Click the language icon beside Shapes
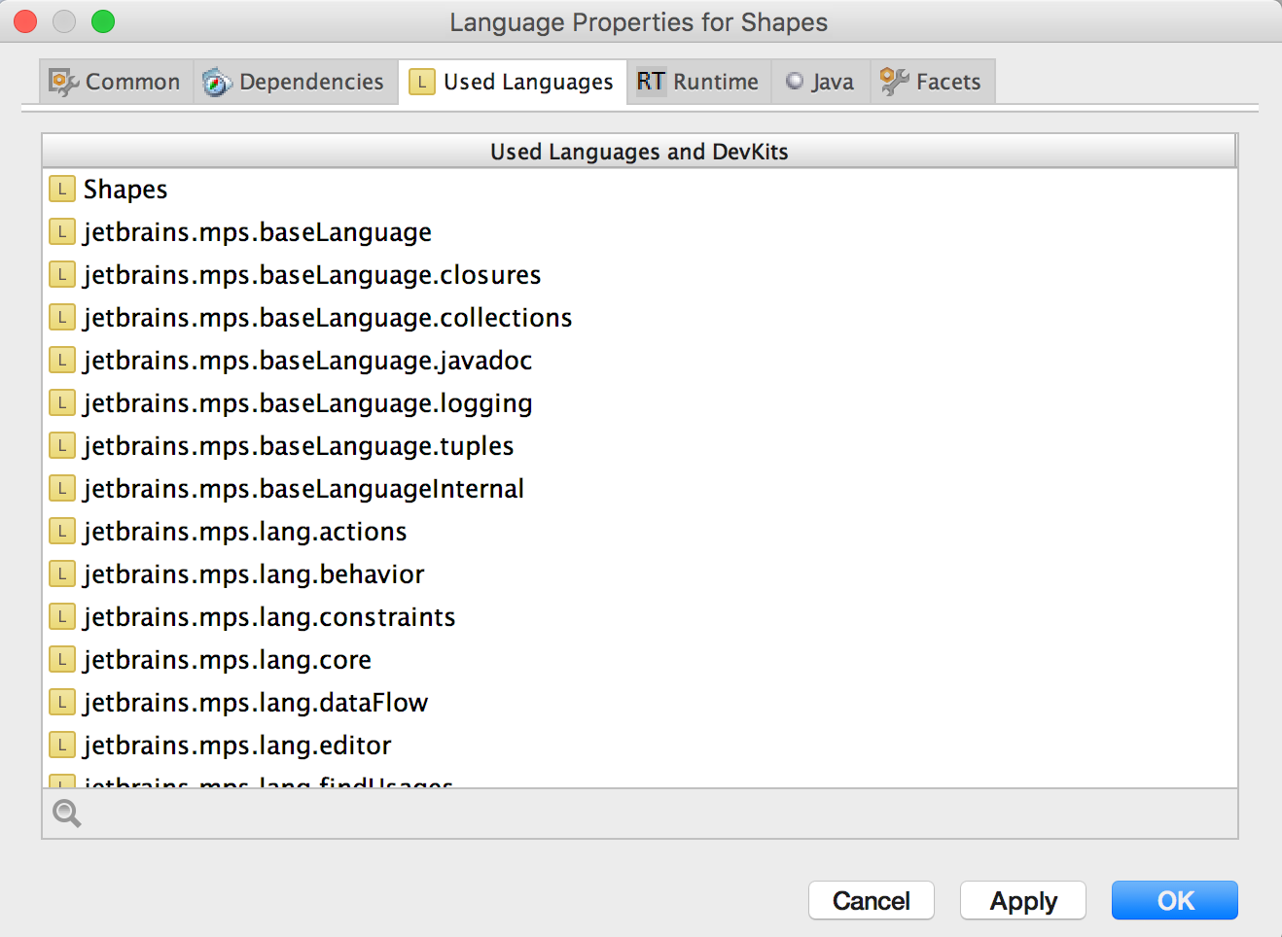This screenshot has height=937, width=1282. click(62, 189)
